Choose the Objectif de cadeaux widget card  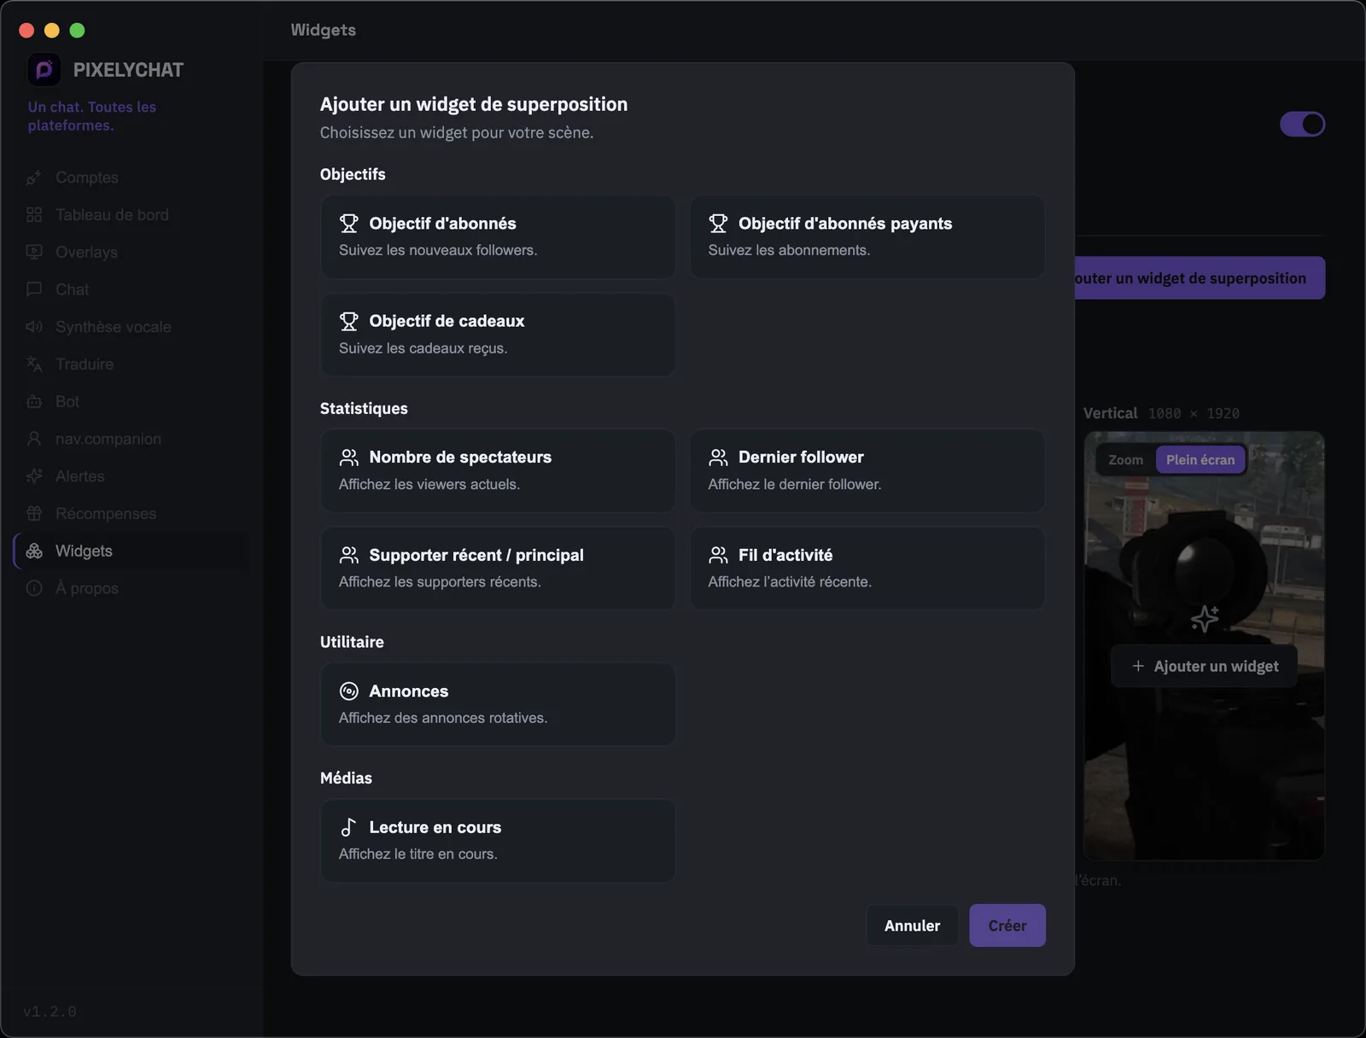pyautogui.click(x=498, y=335)
